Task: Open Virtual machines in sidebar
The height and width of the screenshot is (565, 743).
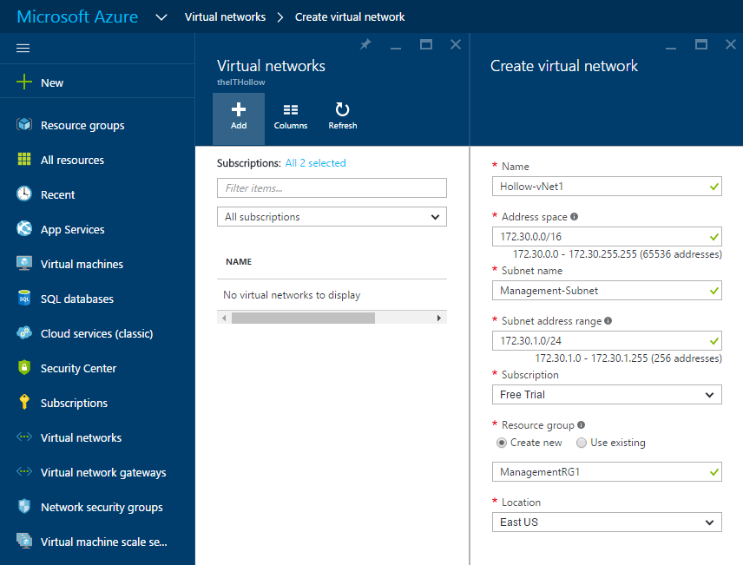Action: [x=82, y=264]
